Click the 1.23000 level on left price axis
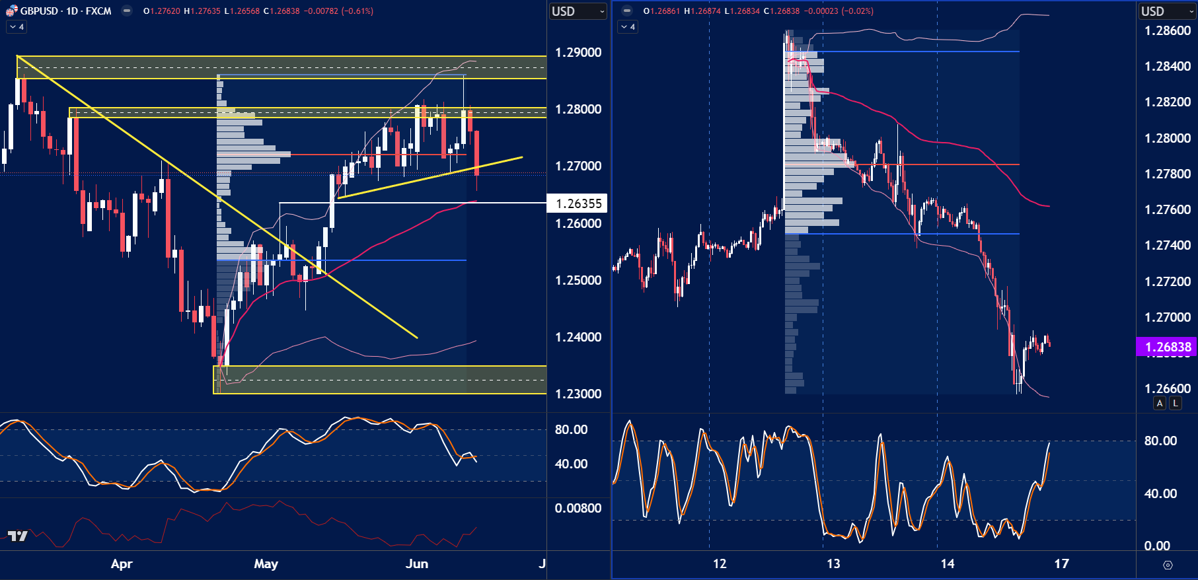 (x=578, y=394)
